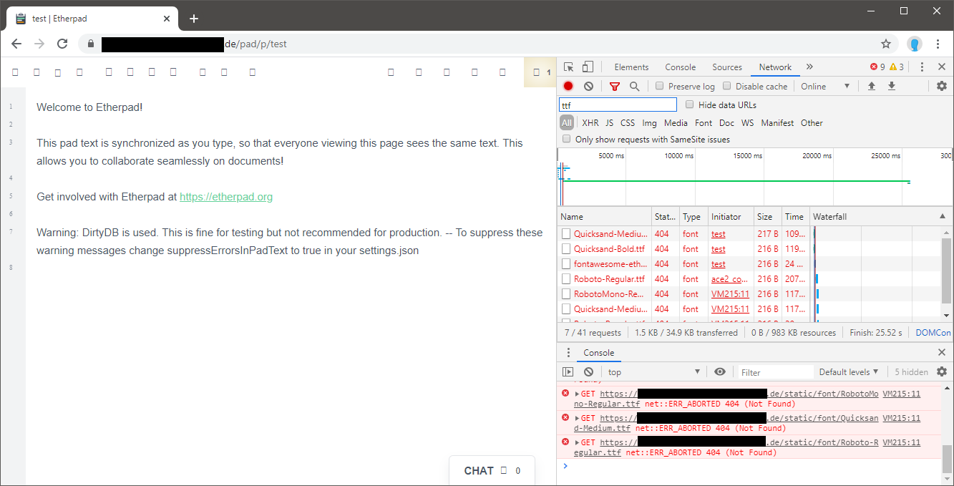Select the All request type filter

(567, 122)
